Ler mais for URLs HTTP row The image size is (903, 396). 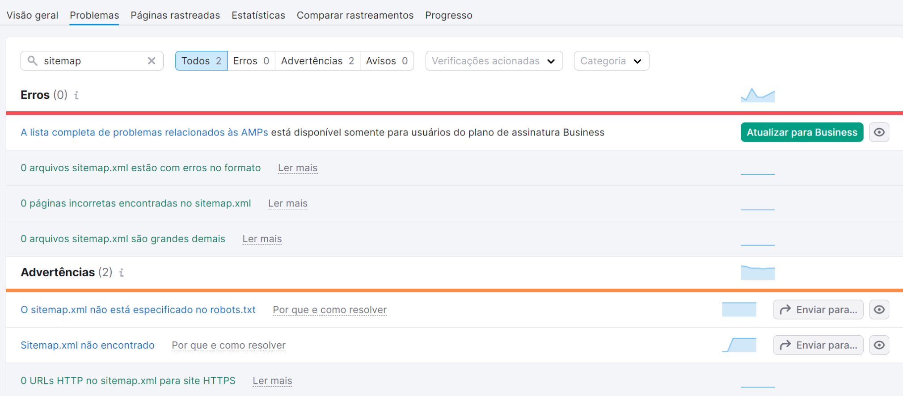(272, 381)
